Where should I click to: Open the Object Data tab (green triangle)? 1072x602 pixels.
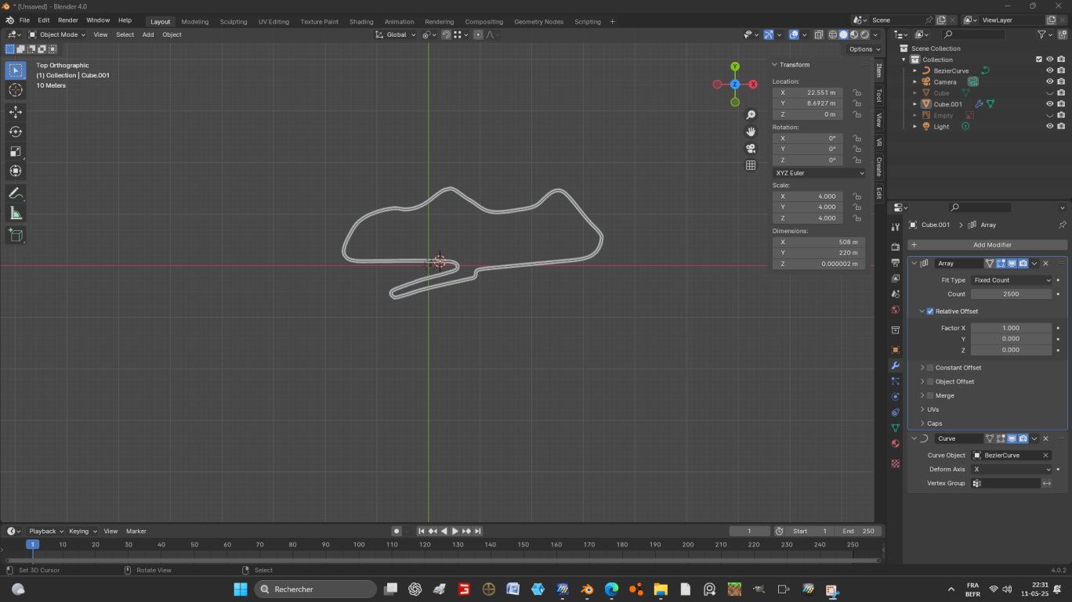[896, 427]
